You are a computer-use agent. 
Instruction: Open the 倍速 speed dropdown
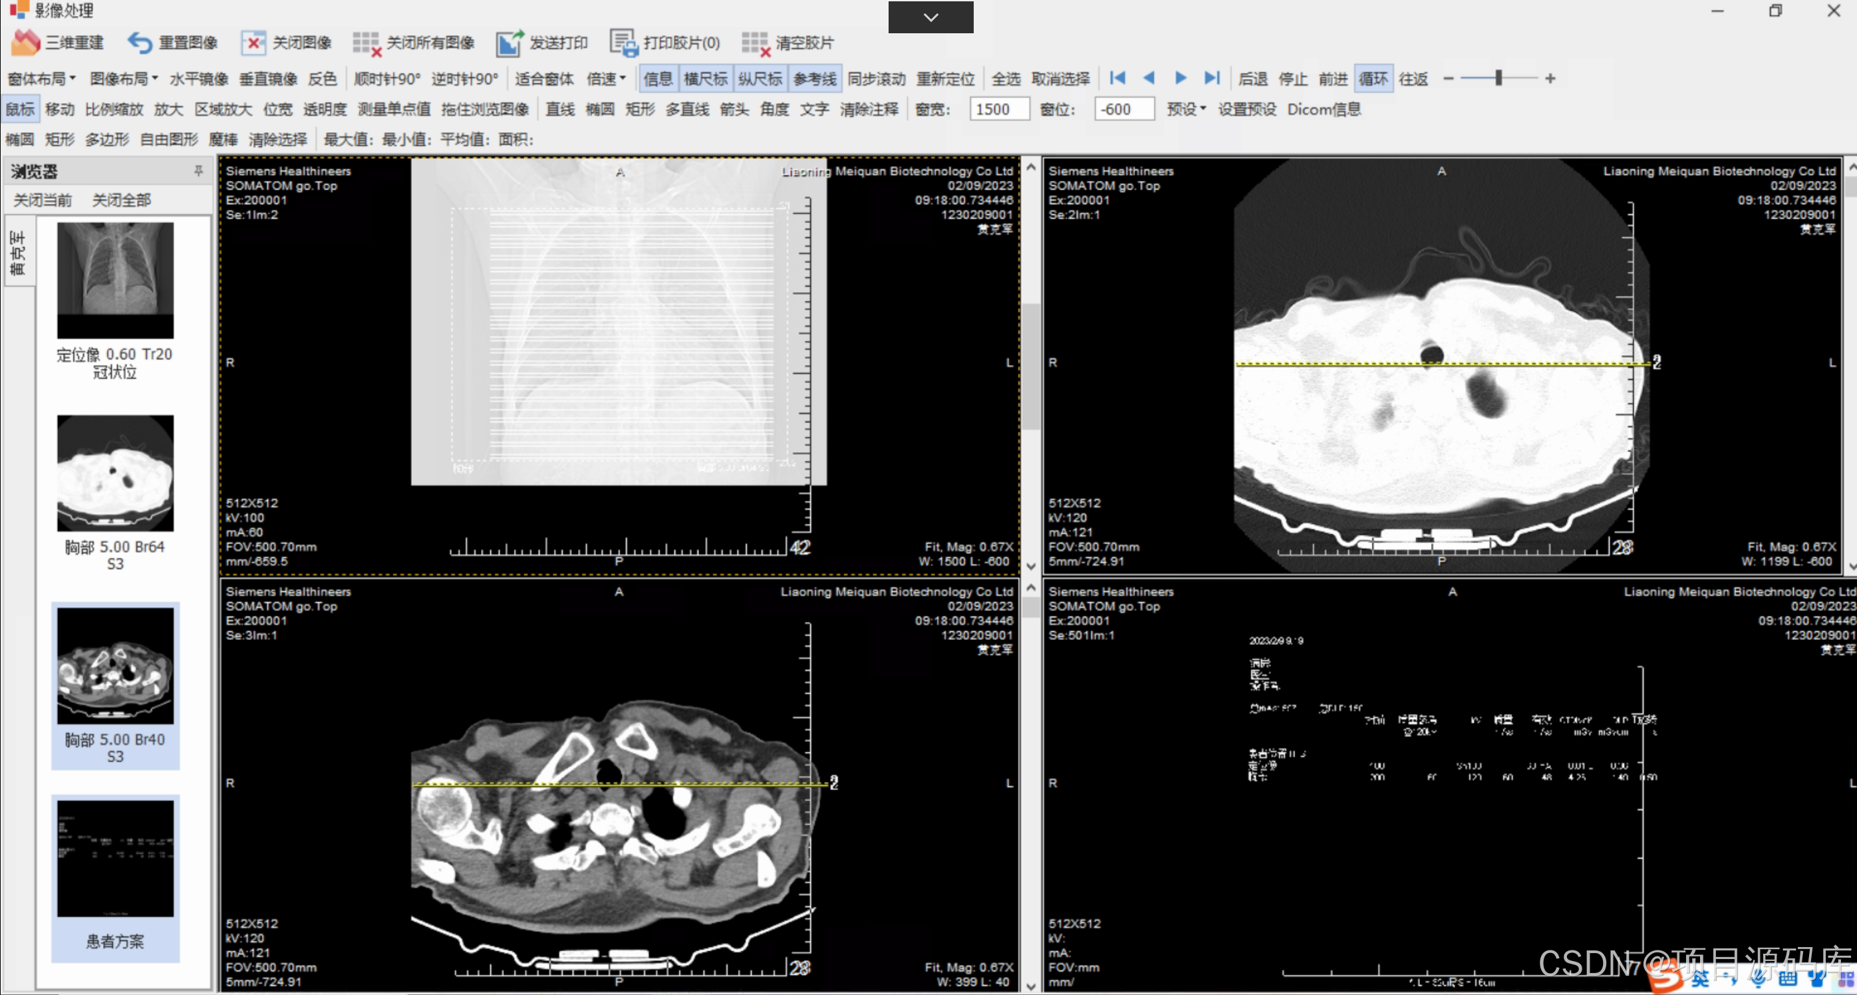[x=605, y=78]
